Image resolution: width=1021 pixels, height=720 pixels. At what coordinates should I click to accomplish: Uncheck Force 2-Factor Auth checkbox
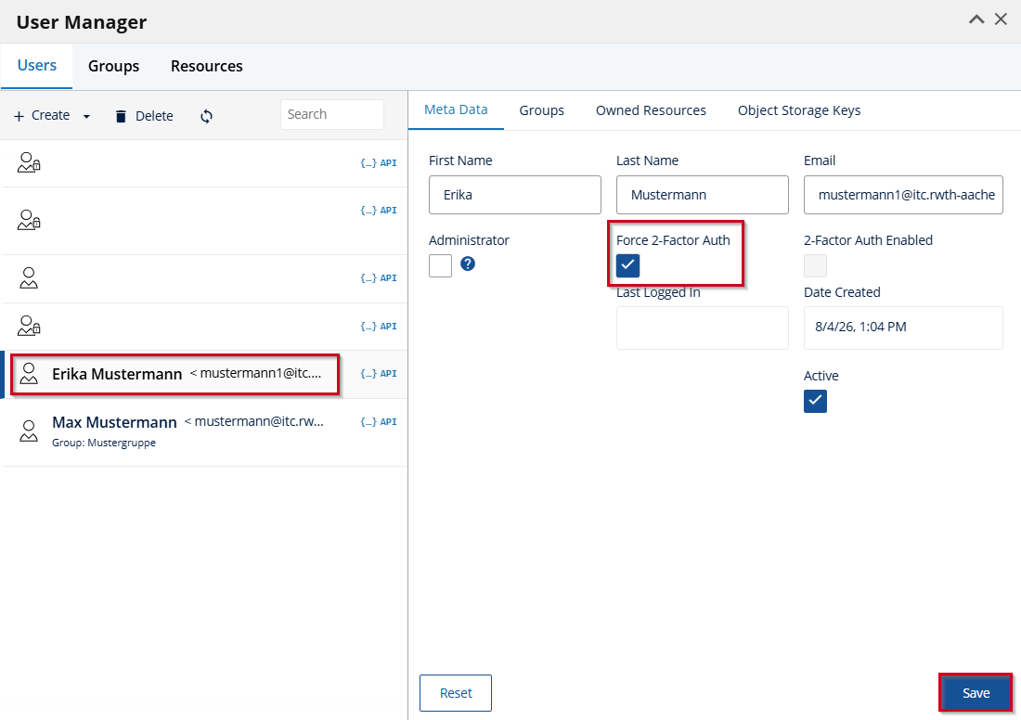(627, 265)
